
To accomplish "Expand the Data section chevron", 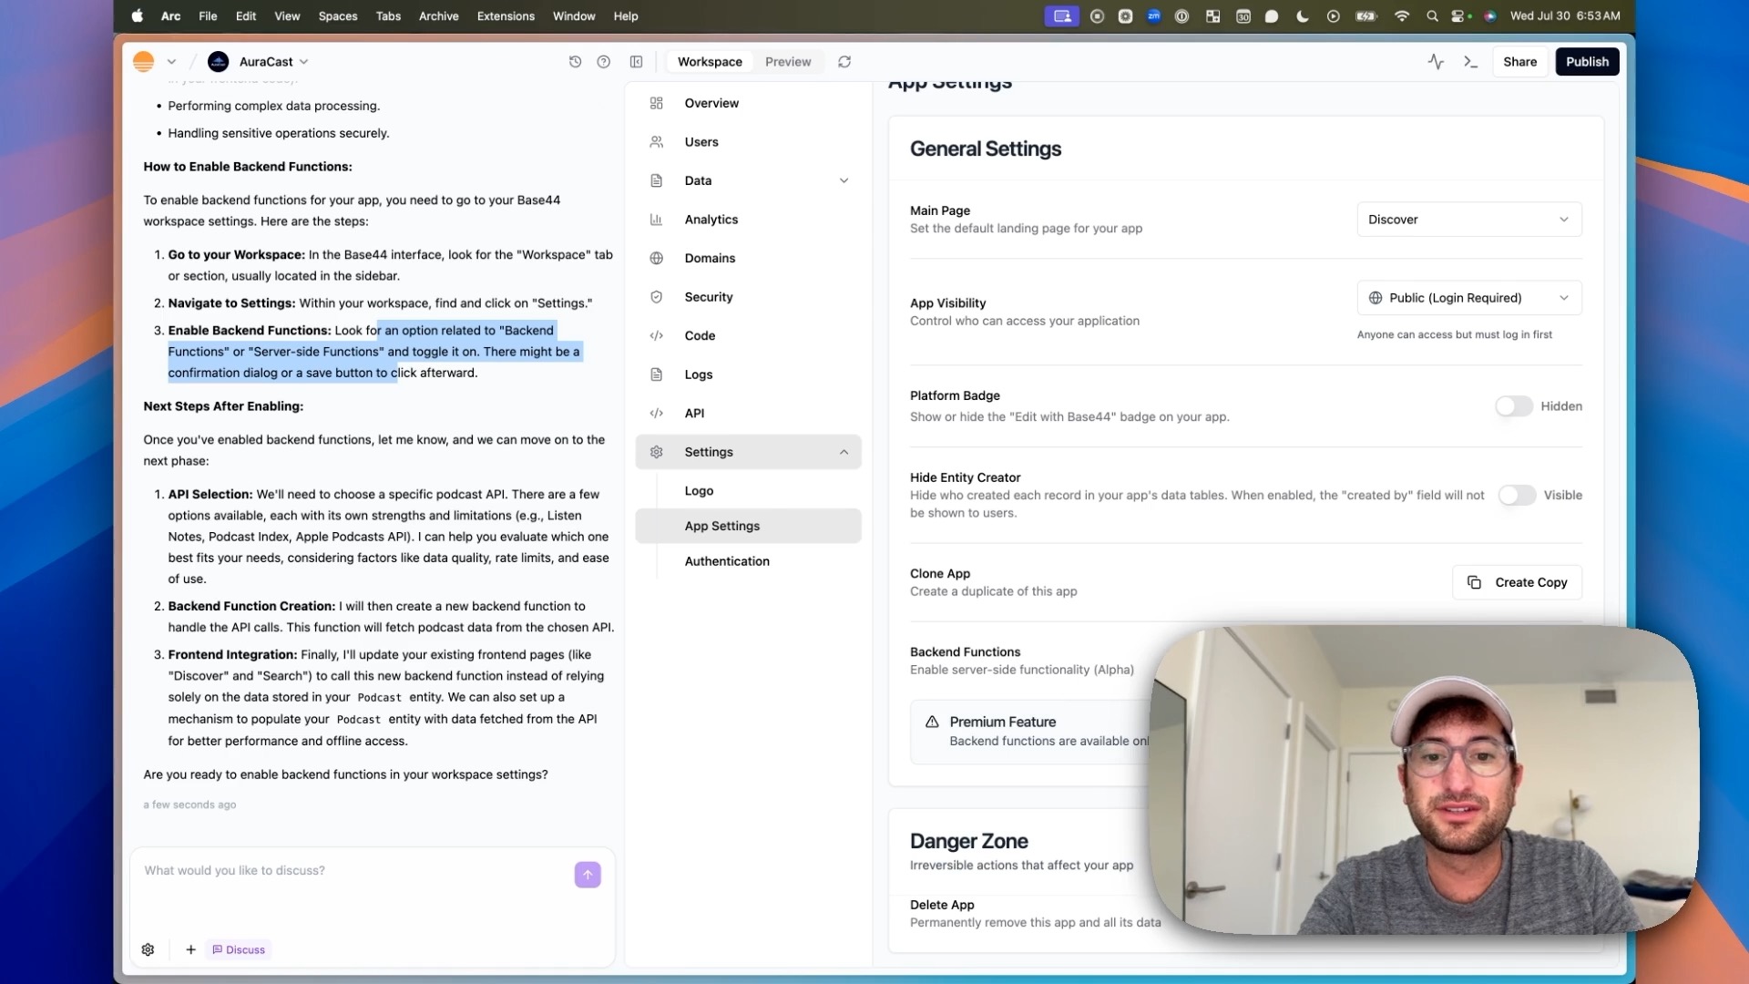I will (844, 180).
